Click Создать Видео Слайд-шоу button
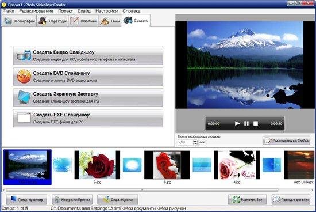The image size is (316, 212). (x=88, y=56)
